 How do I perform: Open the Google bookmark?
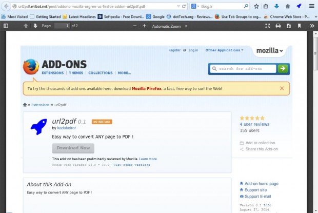click(155, 16)
